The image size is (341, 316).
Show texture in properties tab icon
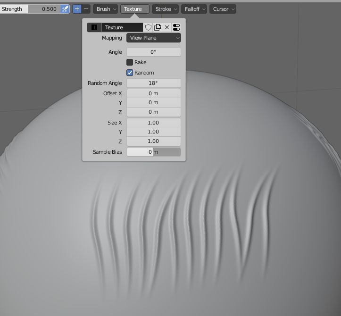click(176, 27)
